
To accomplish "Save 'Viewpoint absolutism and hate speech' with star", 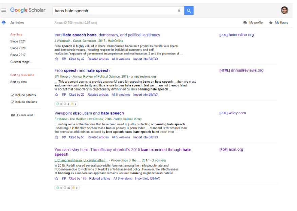I will point(57,137).
